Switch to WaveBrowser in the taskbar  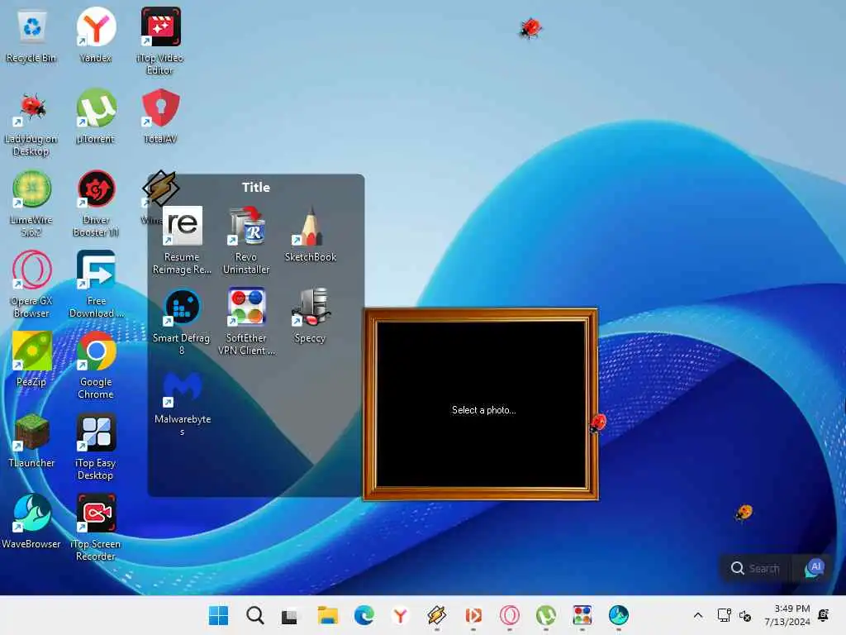(x=618, y=615)
